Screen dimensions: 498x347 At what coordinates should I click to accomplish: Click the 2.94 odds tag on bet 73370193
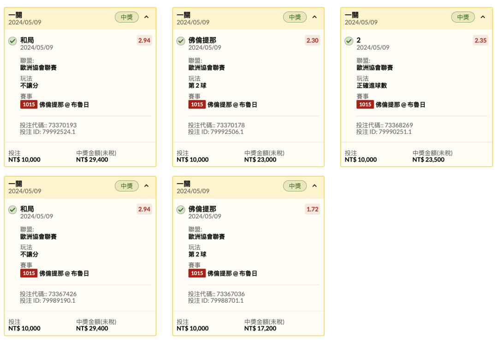pos(144,40)
